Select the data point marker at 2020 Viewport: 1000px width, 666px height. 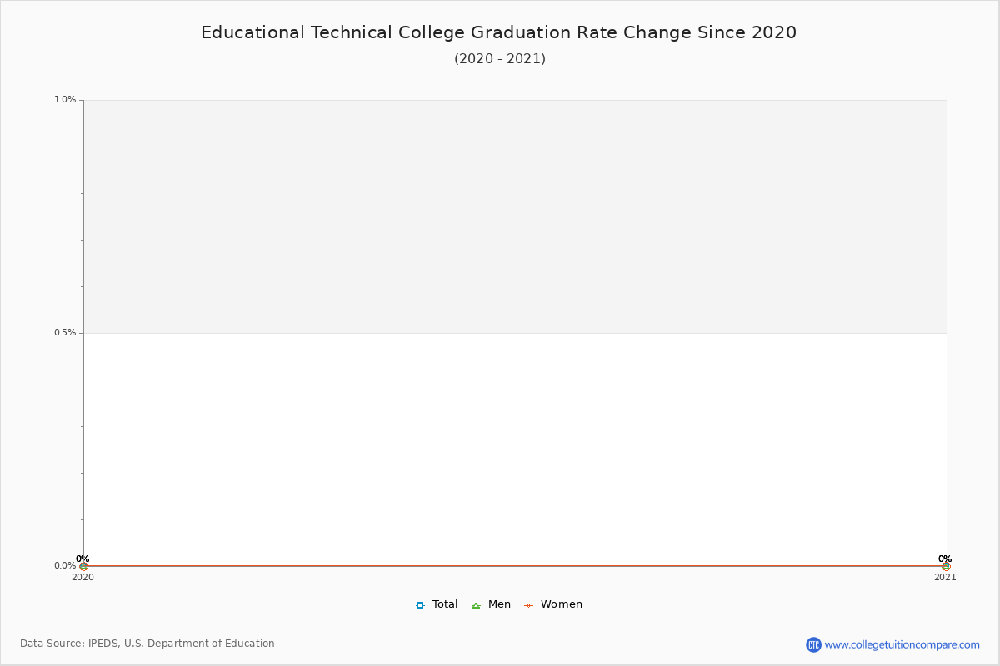[x=83, y=566]
